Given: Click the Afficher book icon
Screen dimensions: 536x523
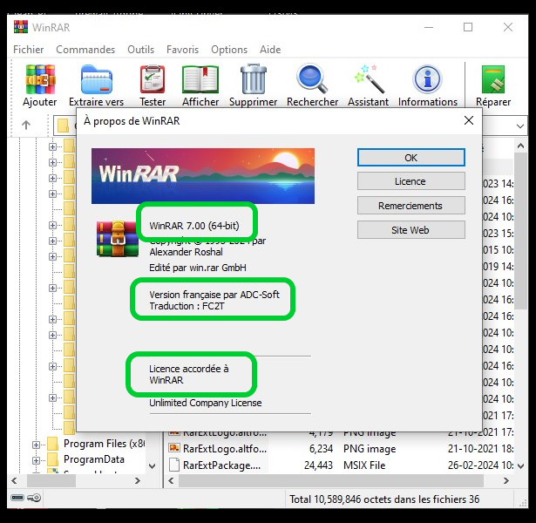Looking at the screenshot, I should (200, 79).
